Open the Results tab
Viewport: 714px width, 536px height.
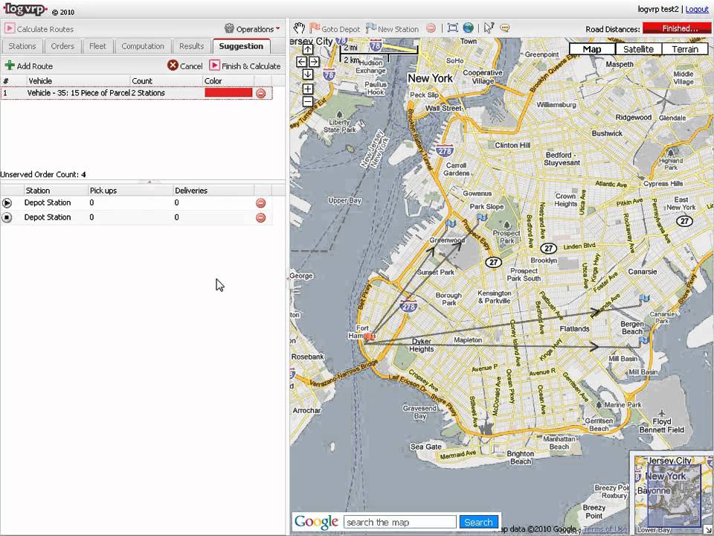tap(191, 46)
